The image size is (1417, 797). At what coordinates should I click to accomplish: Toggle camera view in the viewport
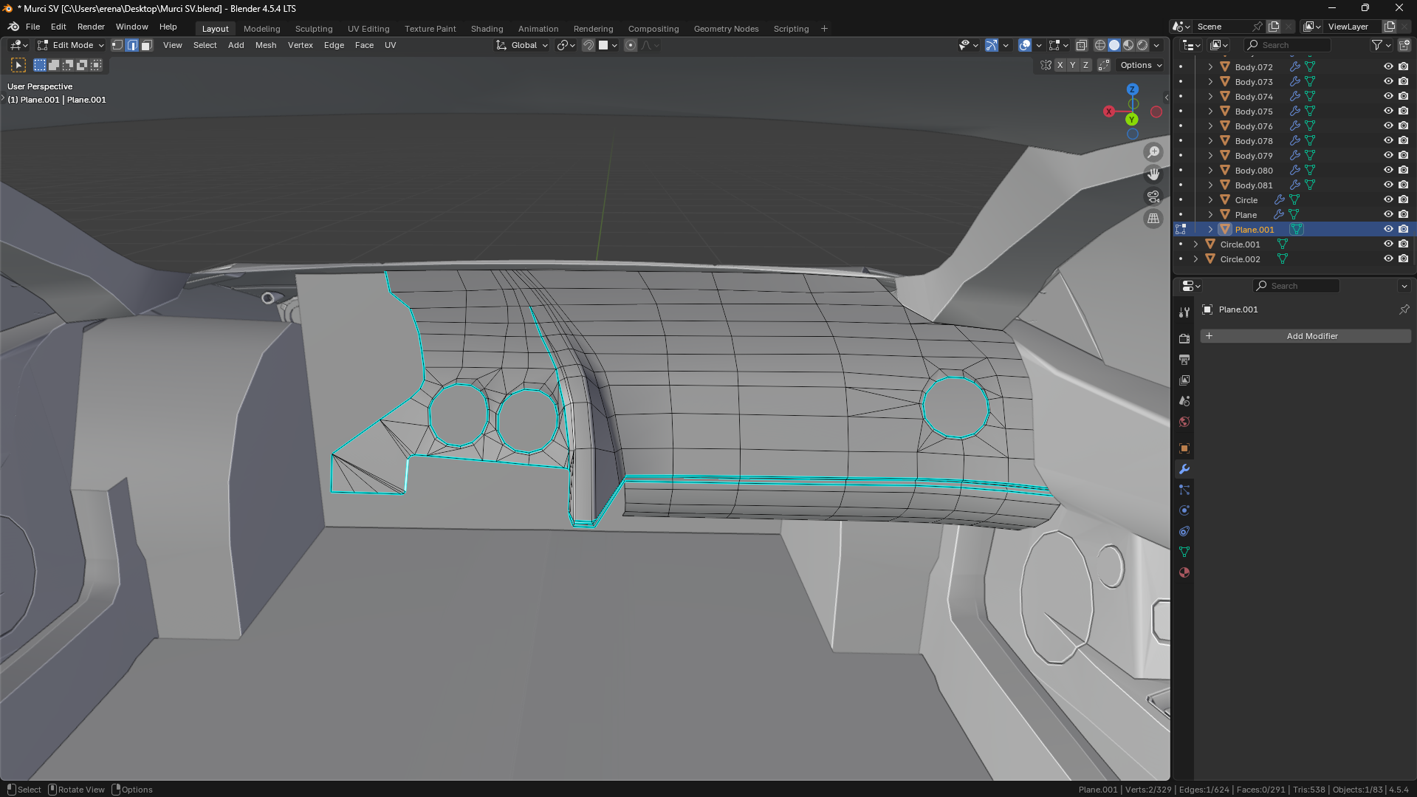(x=1153, y=196)
